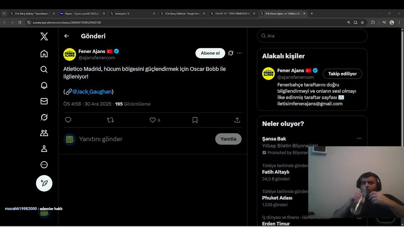Bookmark the post
The width and height of the screenshot is (404, 227).
tap(195, 120)
